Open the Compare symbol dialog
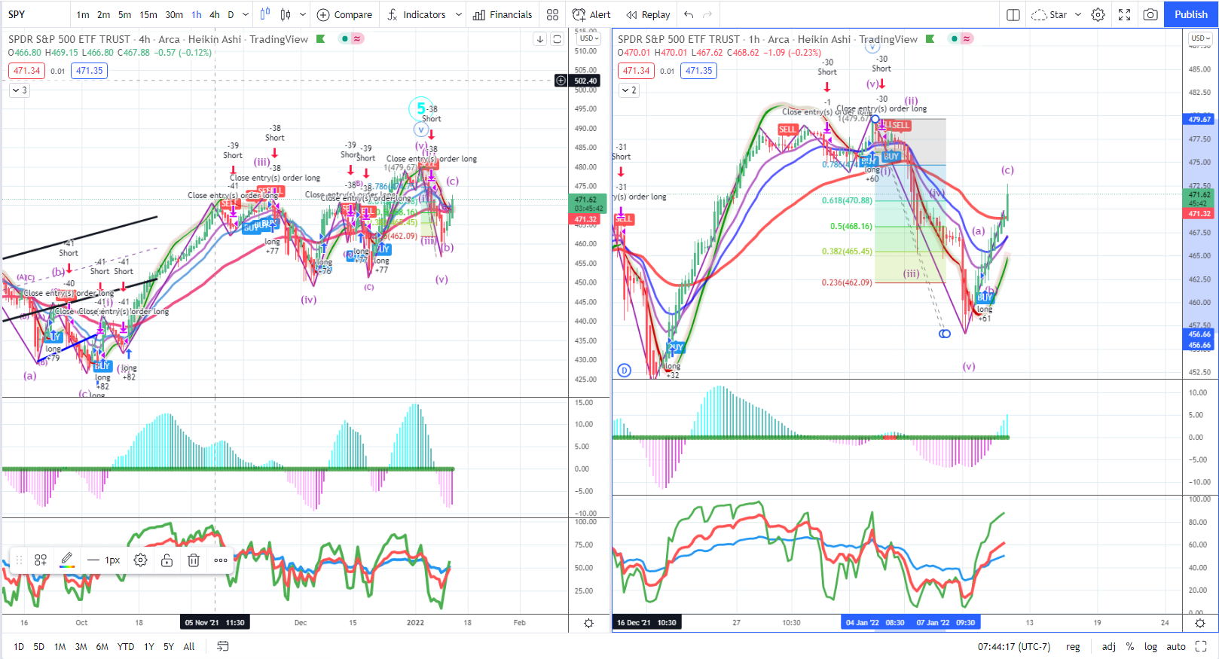1219x659 pixels. pyautogui.click(x=345, y=14)
